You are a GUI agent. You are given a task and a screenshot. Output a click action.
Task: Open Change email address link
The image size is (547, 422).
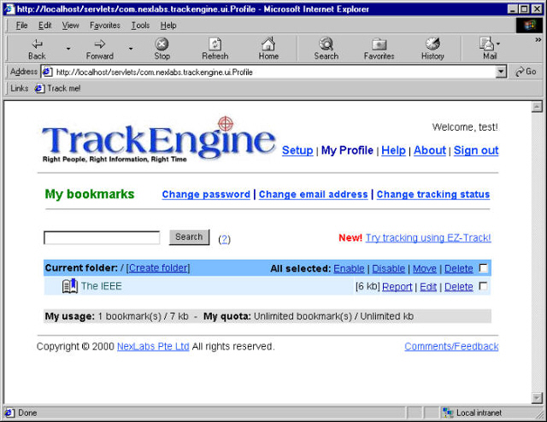coord(314,194)
